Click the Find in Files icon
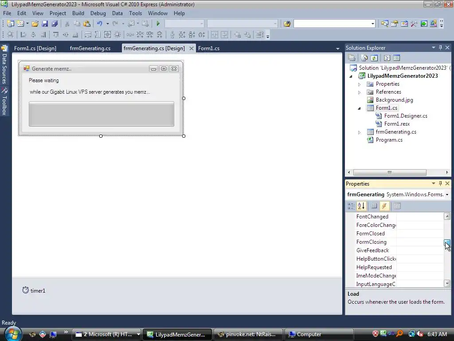This screenshot has height=341, width=454. (x=287, y=24)
